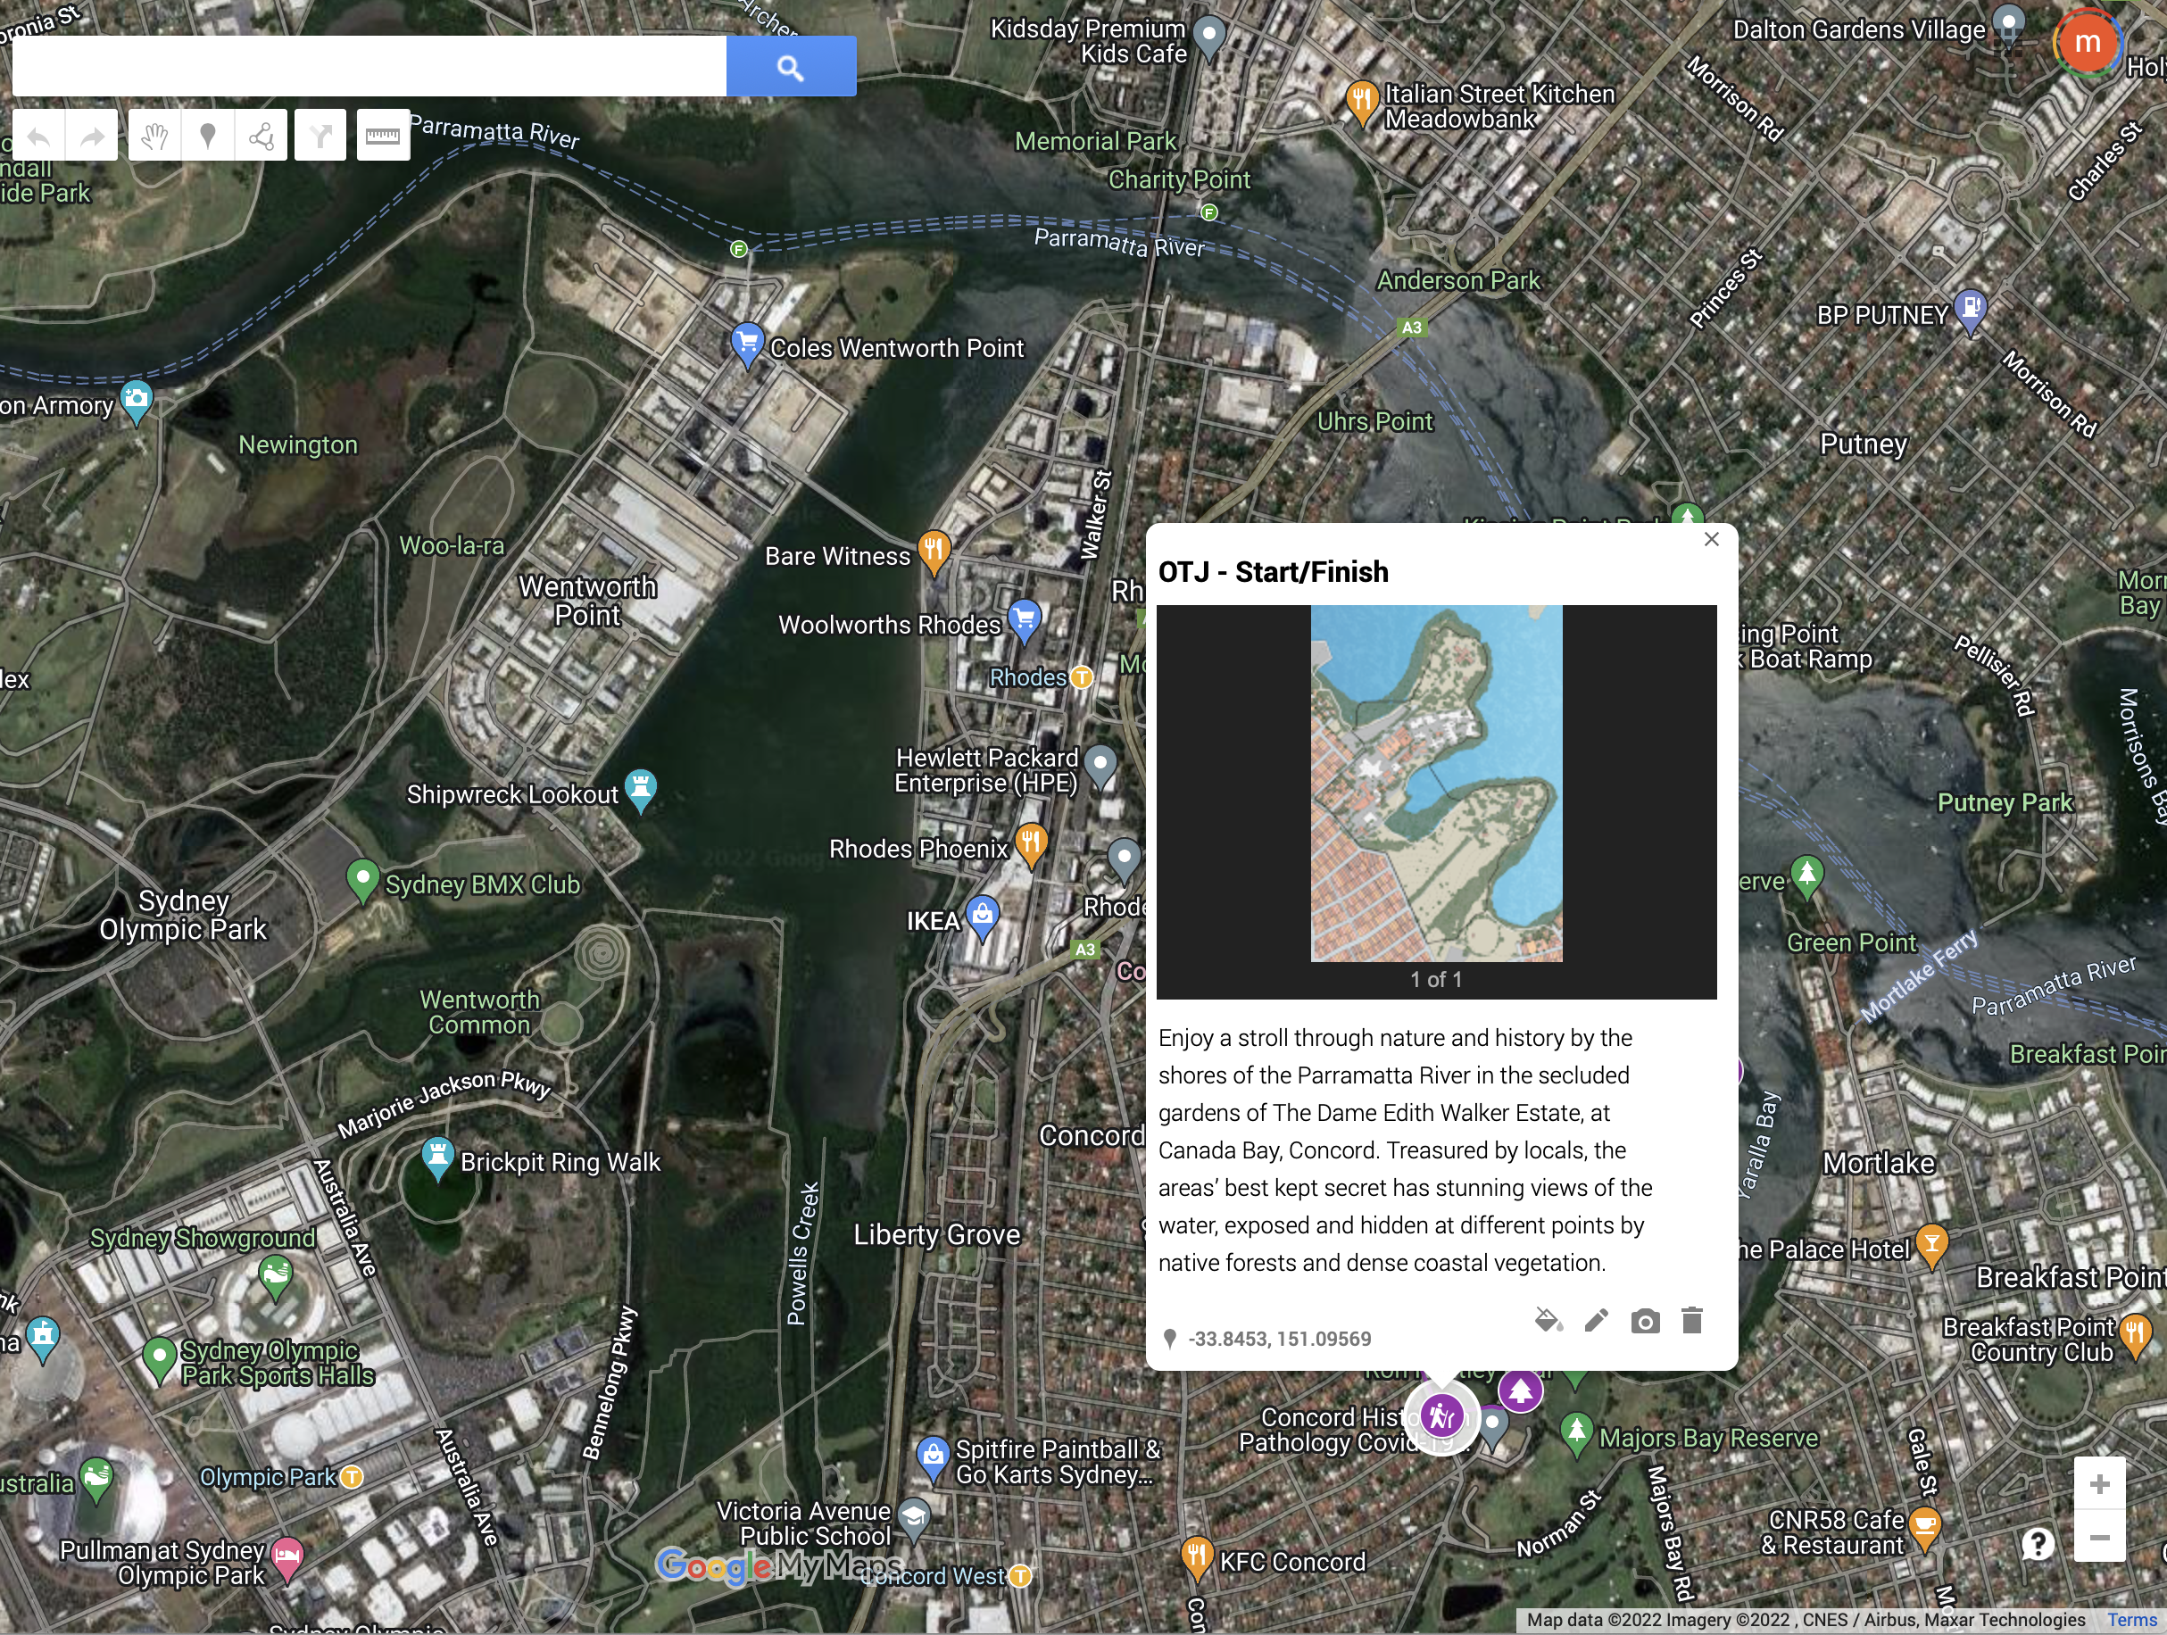Screen dimensions: 2167x1635
Task: Close the OTJ - Start/Finish info window
Action: click(1712, 539)
